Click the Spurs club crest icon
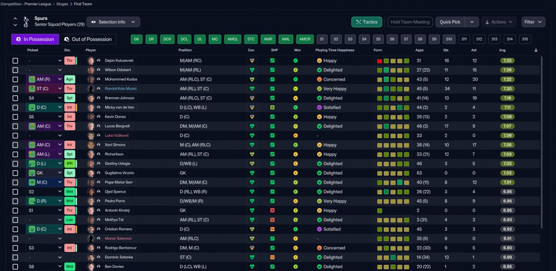This screenshot has height=271, width=556. [26, 22]
